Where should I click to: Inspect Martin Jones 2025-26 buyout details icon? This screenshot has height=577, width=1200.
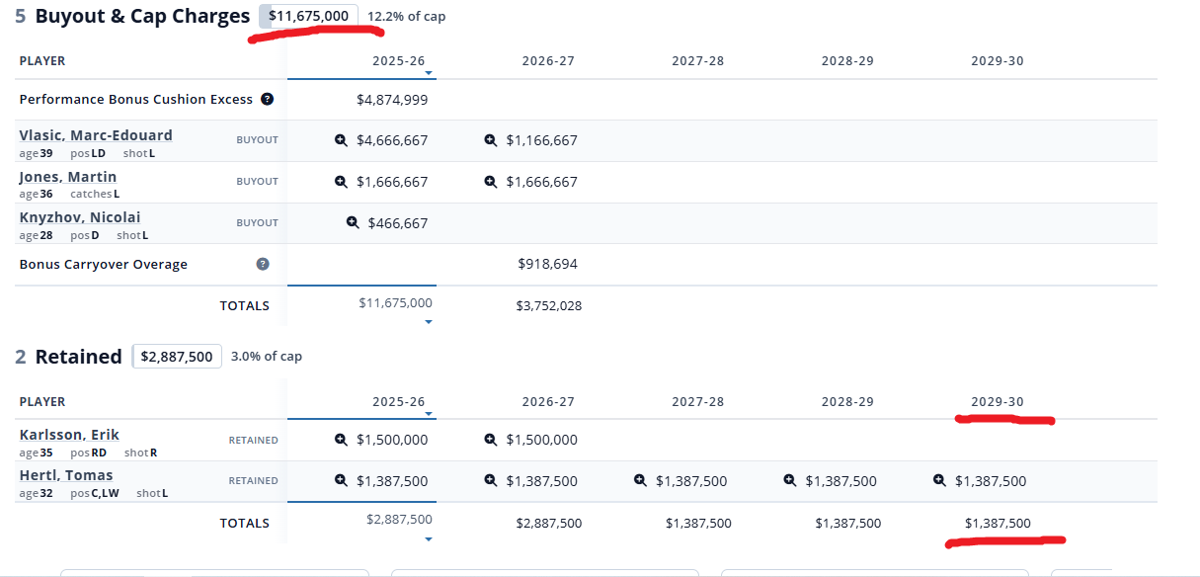pos(341,182)
